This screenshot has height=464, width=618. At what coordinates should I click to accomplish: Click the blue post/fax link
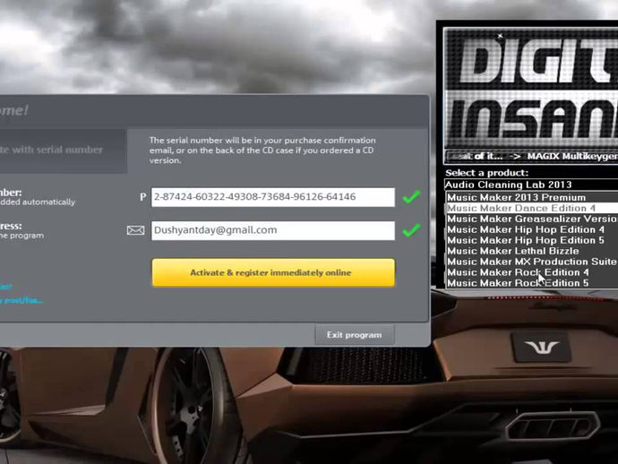(x=21, y=301)
